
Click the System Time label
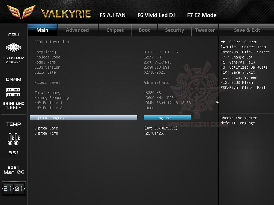click(46, 133)
